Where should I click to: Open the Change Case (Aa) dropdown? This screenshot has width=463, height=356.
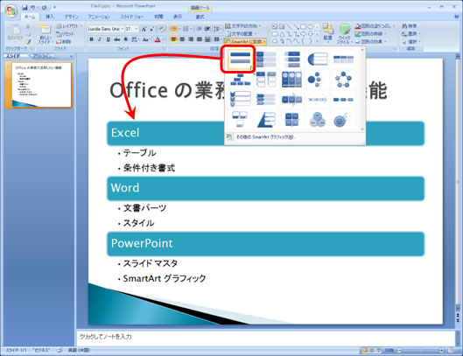coord(145,39)
